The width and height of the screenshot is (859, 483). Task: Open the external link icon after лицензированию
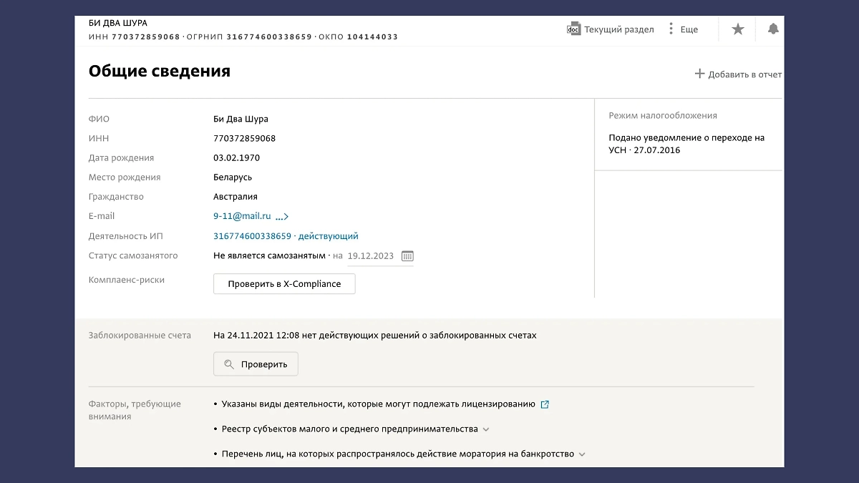(545, 404)
